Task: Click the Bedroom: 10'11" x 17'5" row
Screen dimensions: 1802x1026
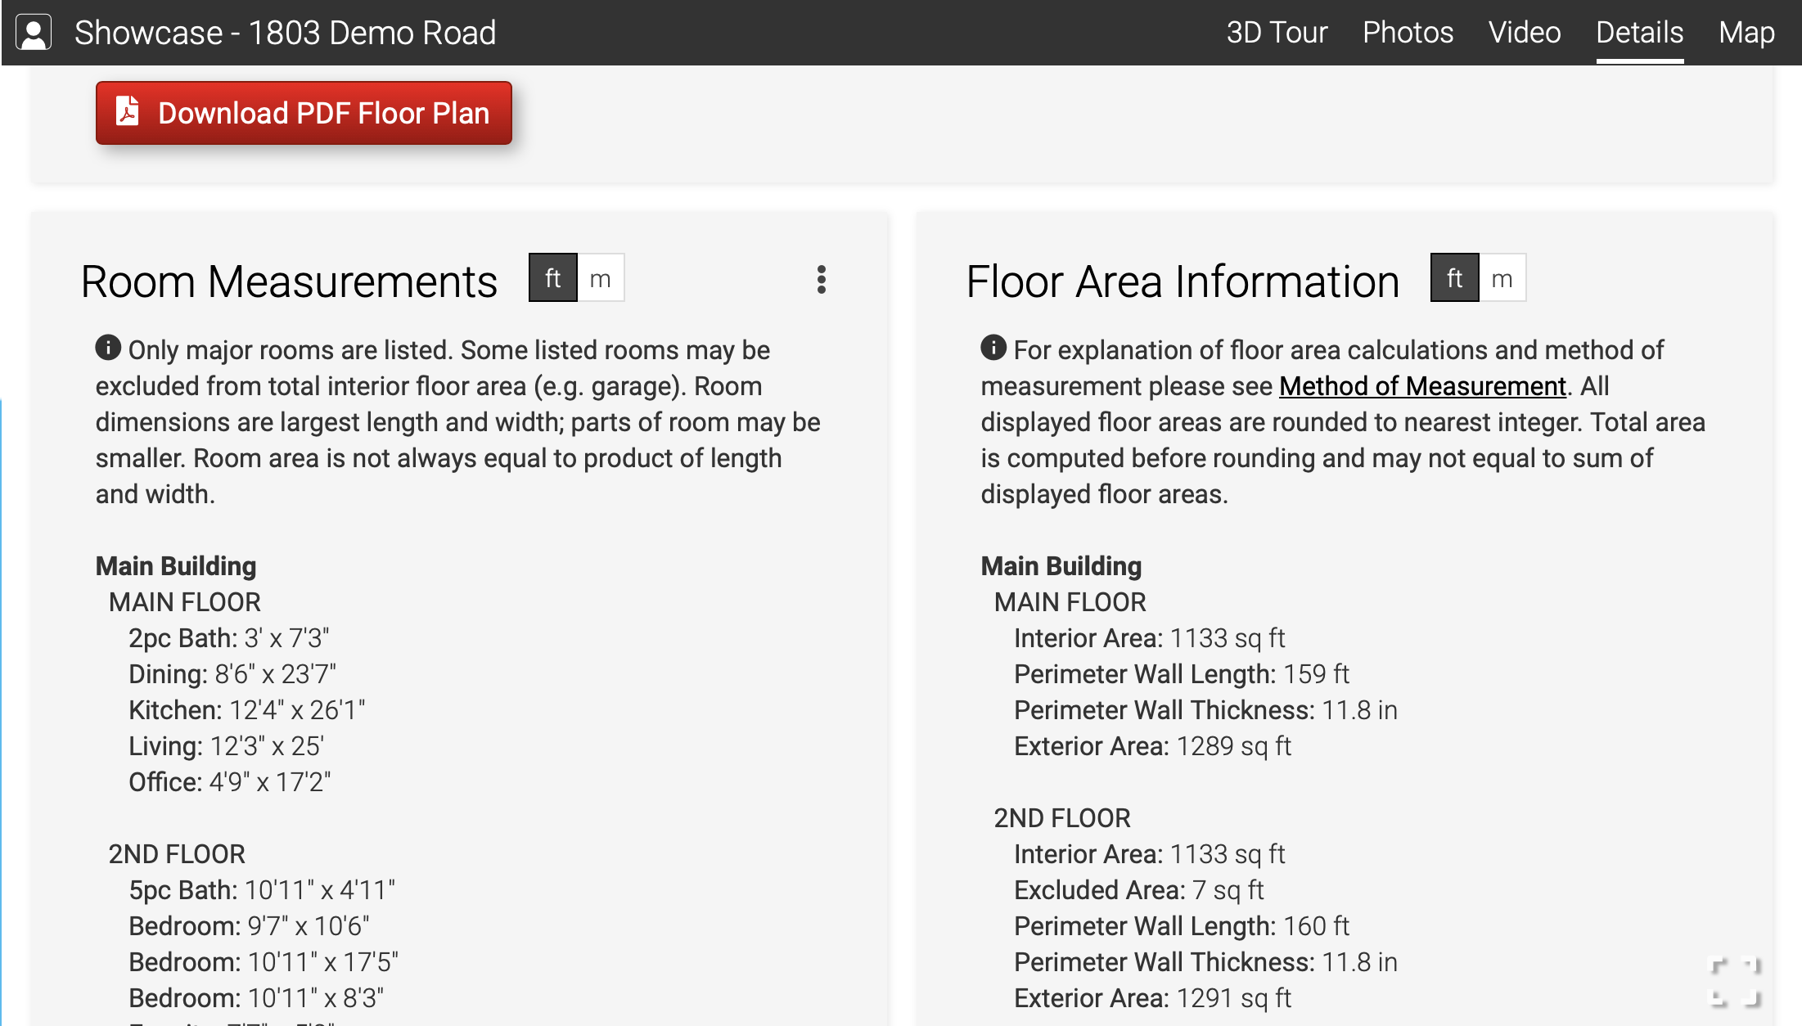Action: click(264, 962)
